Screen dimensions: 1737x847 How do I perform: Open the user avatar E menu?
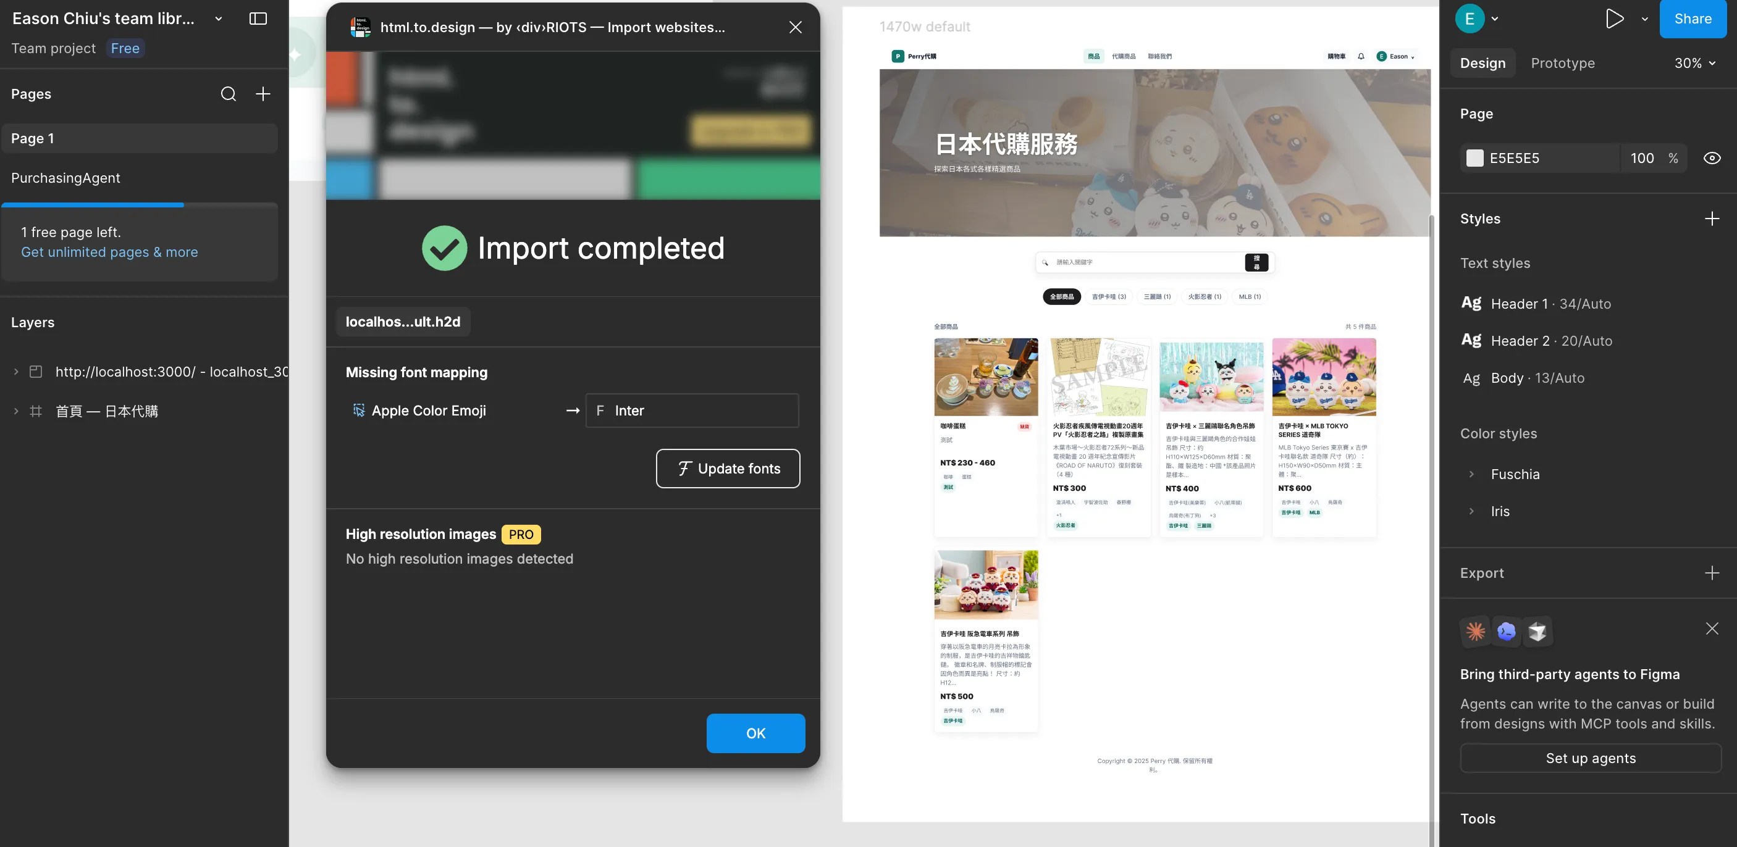[1470, 18]
